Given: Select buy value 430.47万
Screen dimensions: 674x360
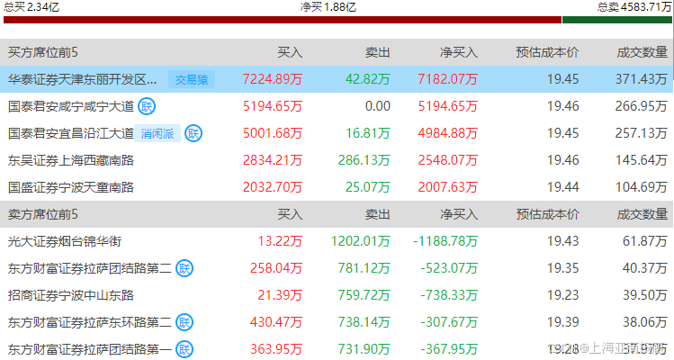Looking at the screenshot, I should point(276,322).
